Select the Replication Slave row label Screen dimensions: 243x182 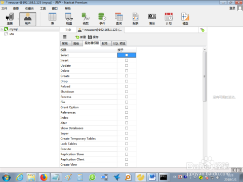[x=72, y=154]
